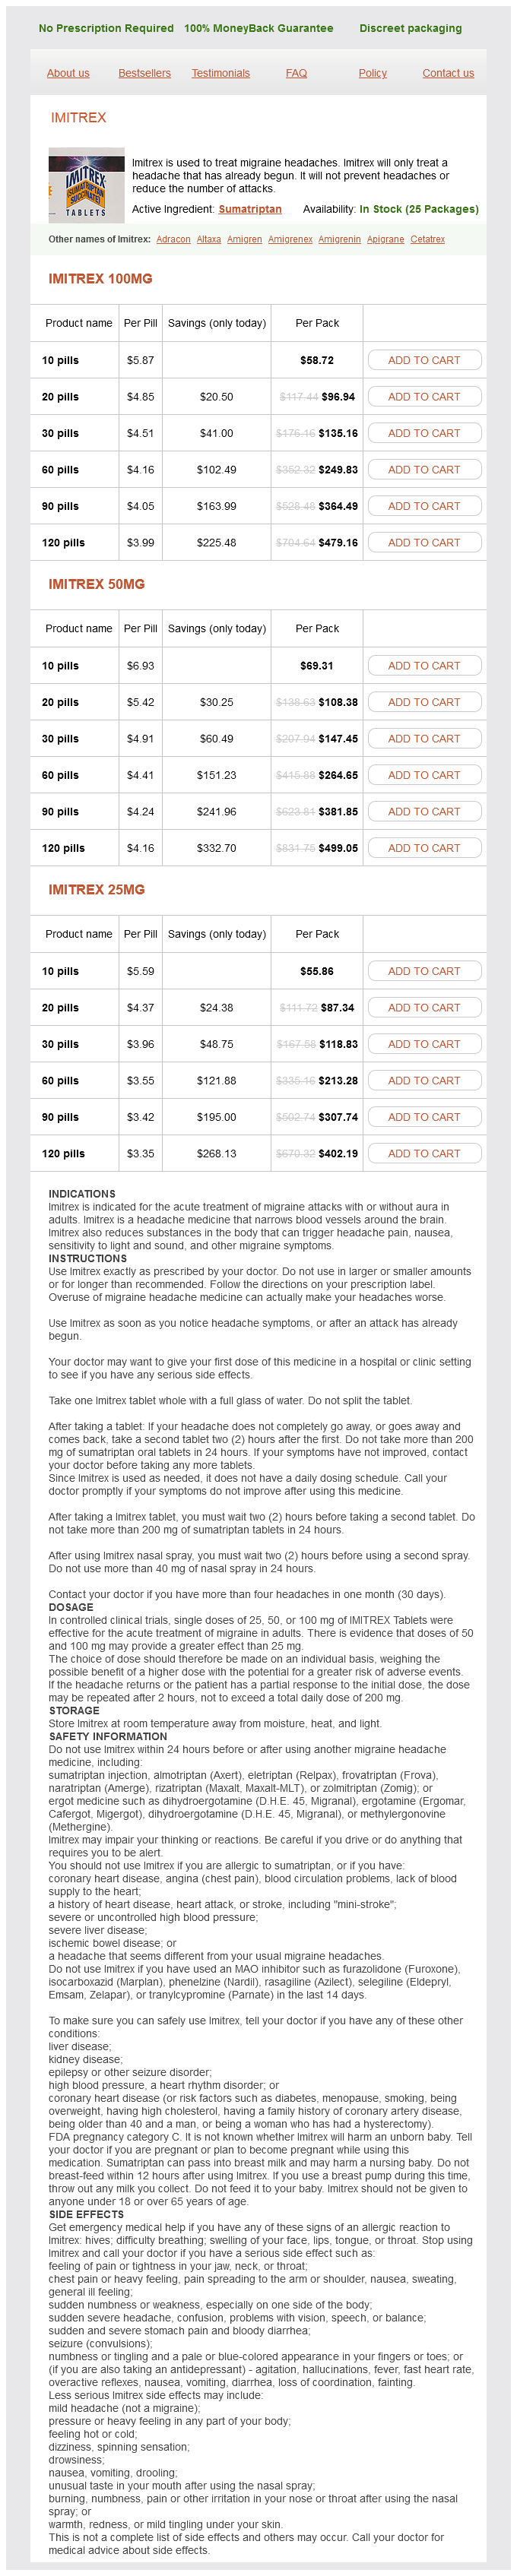This screenshot has height=2576, width=517.
Task: Open the Altaxa link
Action: (209, 239)
